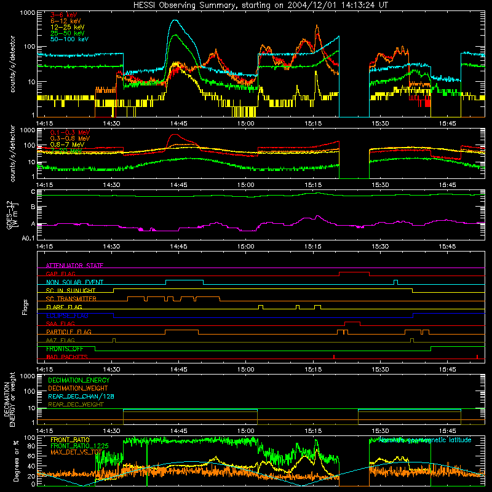
Task: Click the GAP_FLAG label
Action: (60, 274)
